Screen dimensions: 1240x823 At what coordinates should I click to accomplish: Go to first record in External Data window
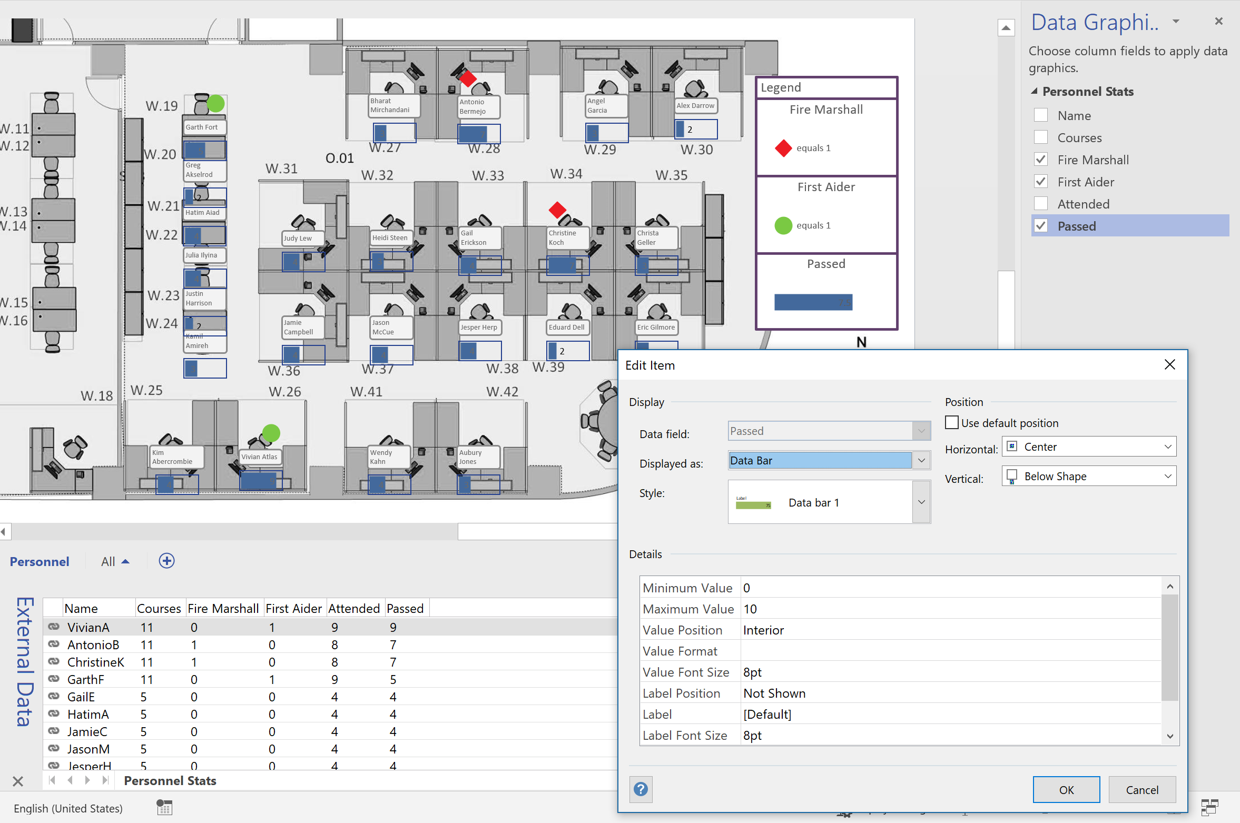click(52, 781)
